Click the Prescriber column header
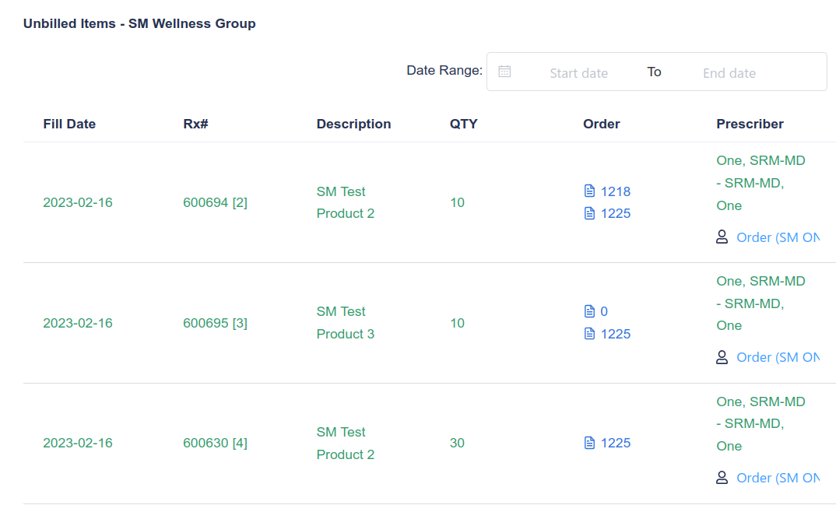The image size is (836, 505). (x=750, y=124)
